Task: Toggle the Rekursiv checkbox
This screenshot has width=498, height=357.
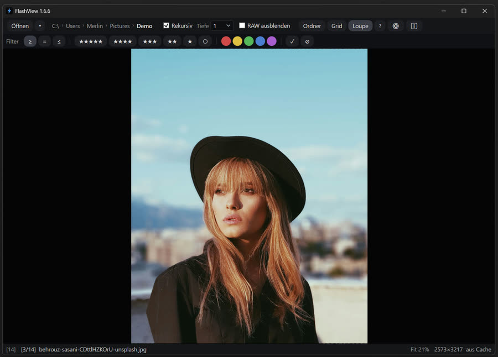Action: (165, 25)
